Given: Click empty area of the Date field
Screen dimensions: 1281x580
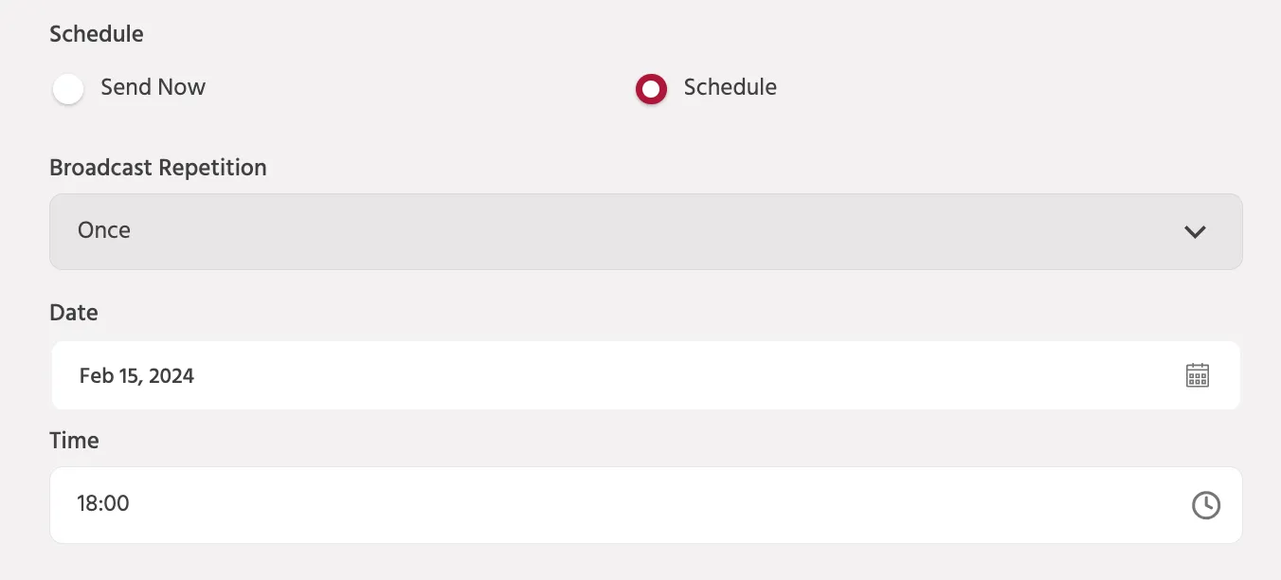Looking at the screenshot, I should [663, 375].
